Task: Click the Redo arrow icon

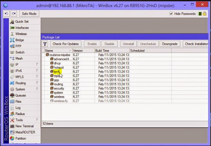Action: [14, 14]
